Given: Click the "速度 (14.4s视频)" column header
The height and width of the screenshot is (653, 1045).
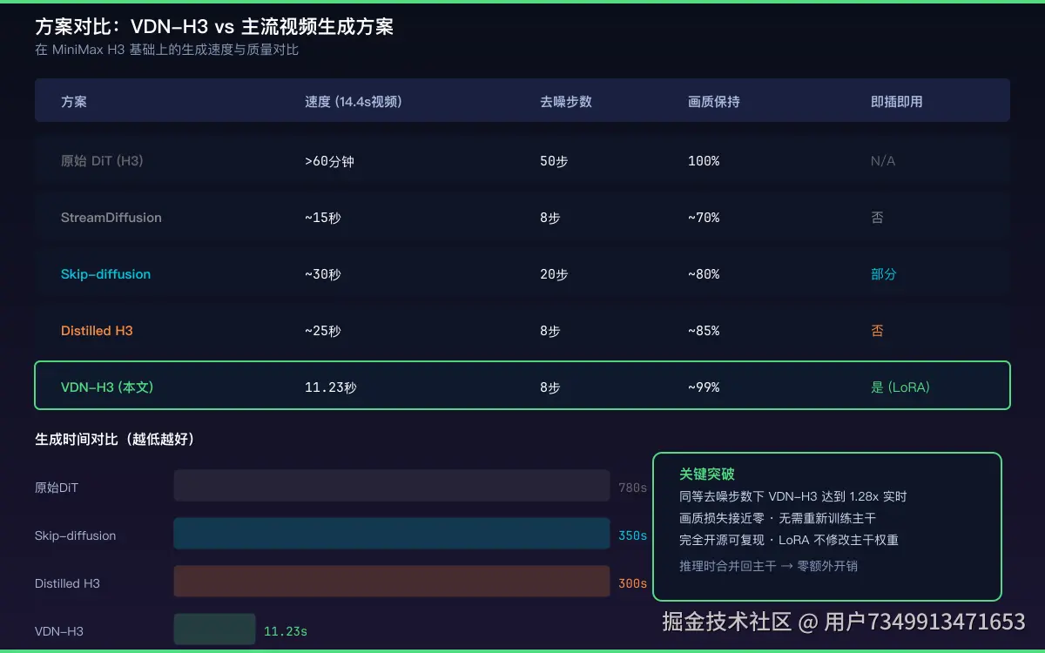Looking at the screenshot, I should point(353,101).
